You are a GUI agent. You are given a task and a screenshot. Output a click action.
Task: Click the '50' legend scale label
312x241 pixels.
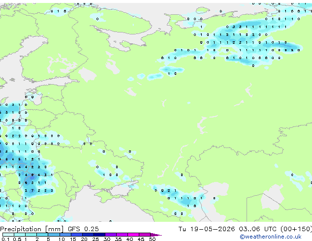(x=152, y=239)
